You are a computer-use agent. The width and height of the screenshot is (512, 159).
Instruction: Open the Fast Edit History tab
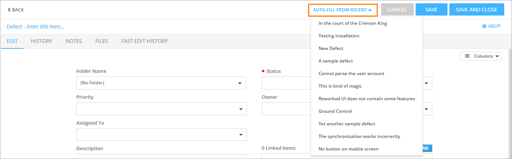coord(145,41)
